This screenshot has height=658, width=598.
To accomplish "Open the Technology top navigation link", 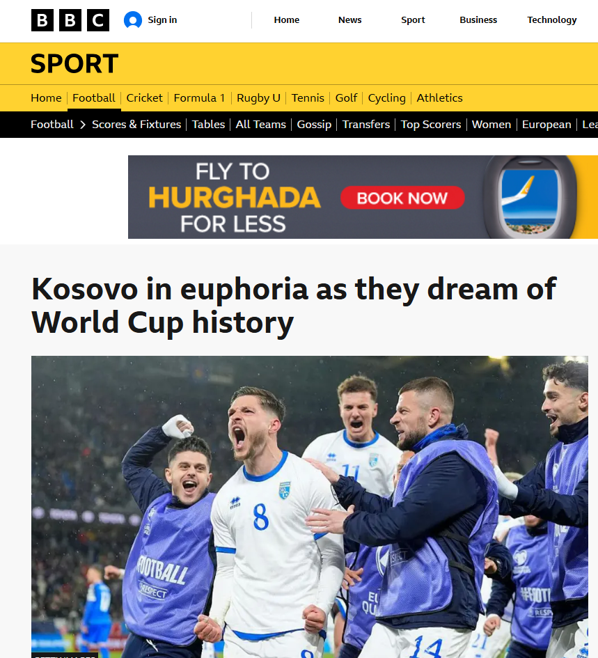I will (552, 20).
